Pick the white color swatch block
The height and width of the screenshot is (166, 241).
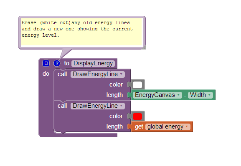pos(137,85)
